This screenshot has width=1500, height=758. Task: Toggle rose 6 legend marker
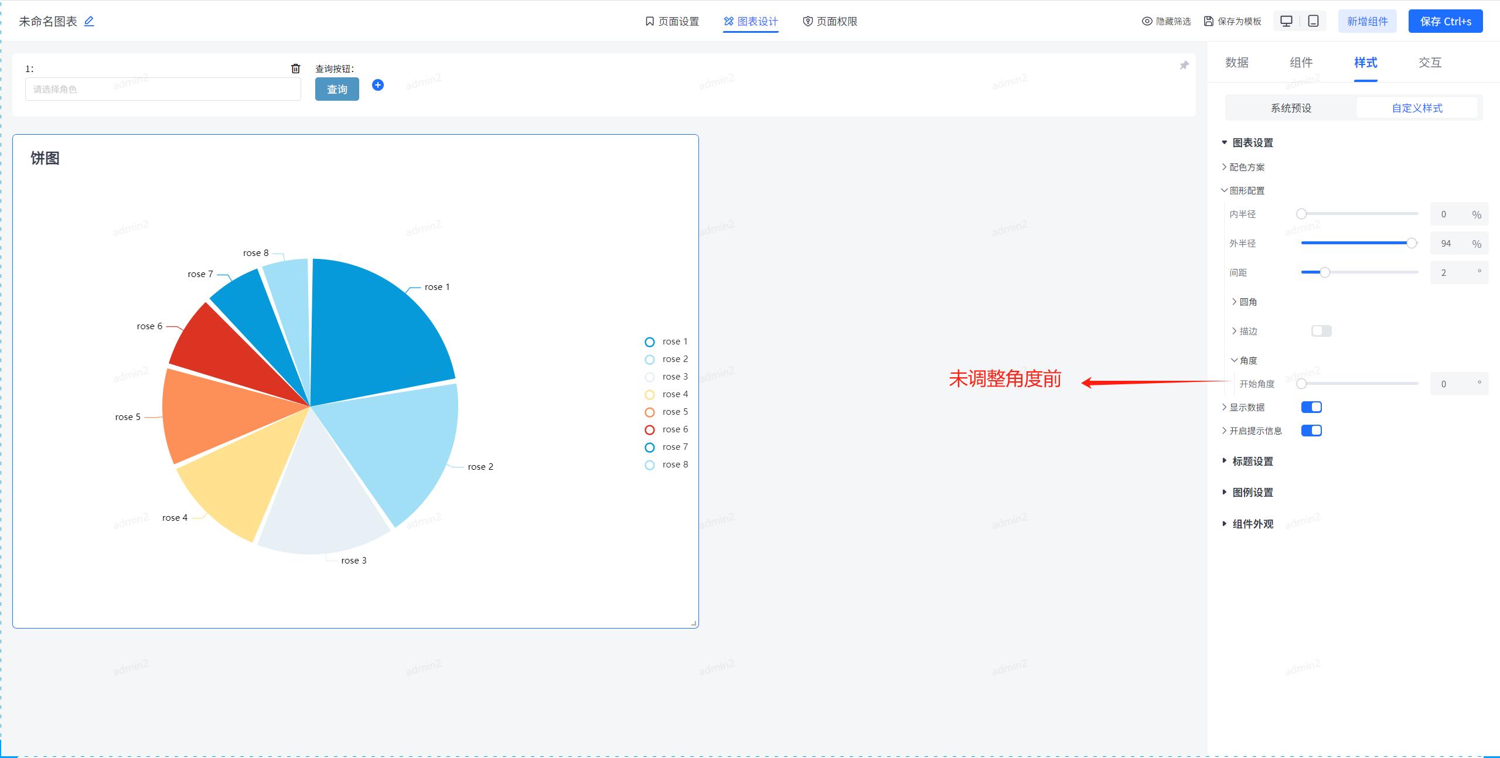[x=649, y=430]
